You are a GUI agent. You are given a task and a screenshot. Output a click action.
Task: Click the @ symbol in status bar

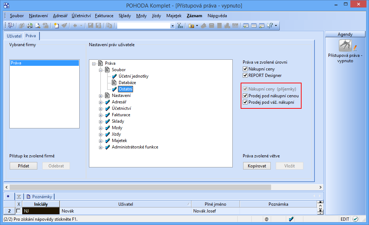266,219
